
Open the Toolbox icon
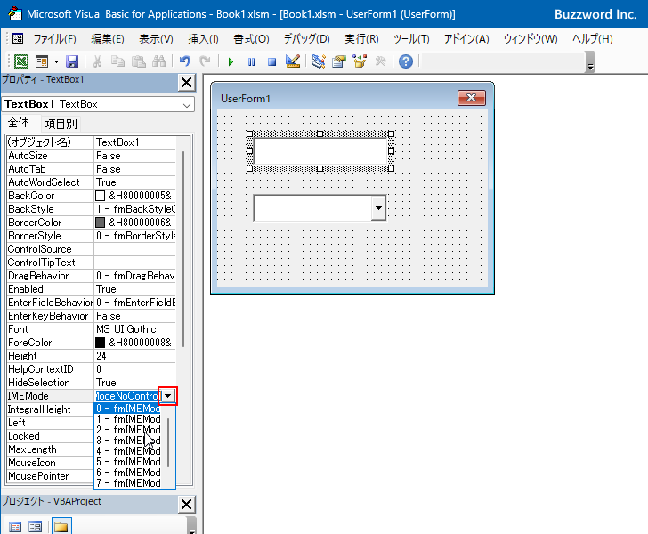(x=380, y=61)
